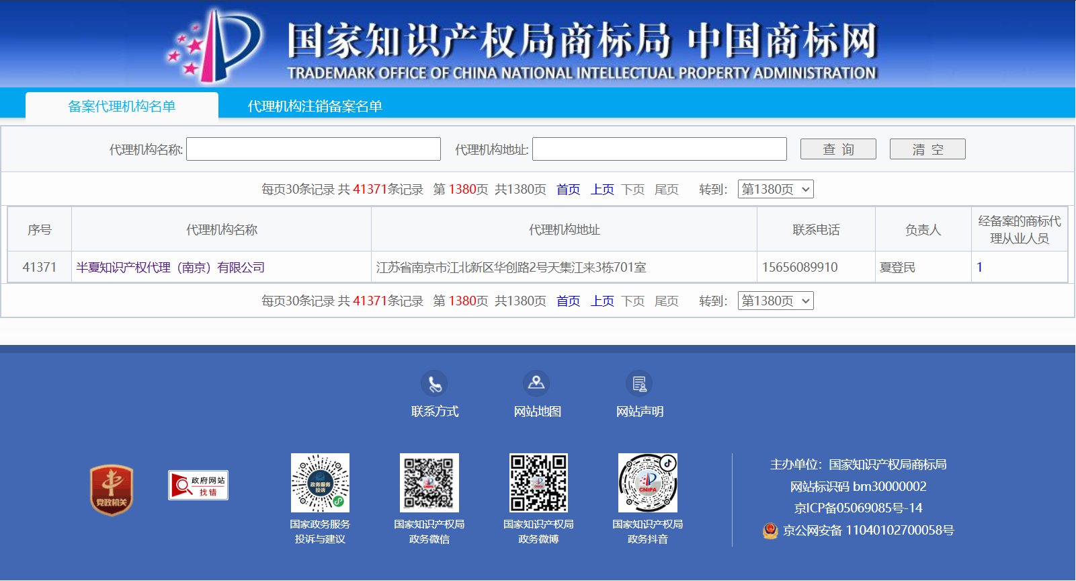Click the 政务微信 QR code
This screenshot has width=1076, height=581.
click(429, 483)
